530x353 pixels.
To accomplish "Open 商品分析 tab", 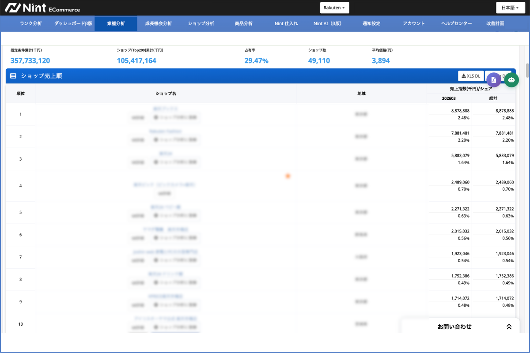I will 244,23.
